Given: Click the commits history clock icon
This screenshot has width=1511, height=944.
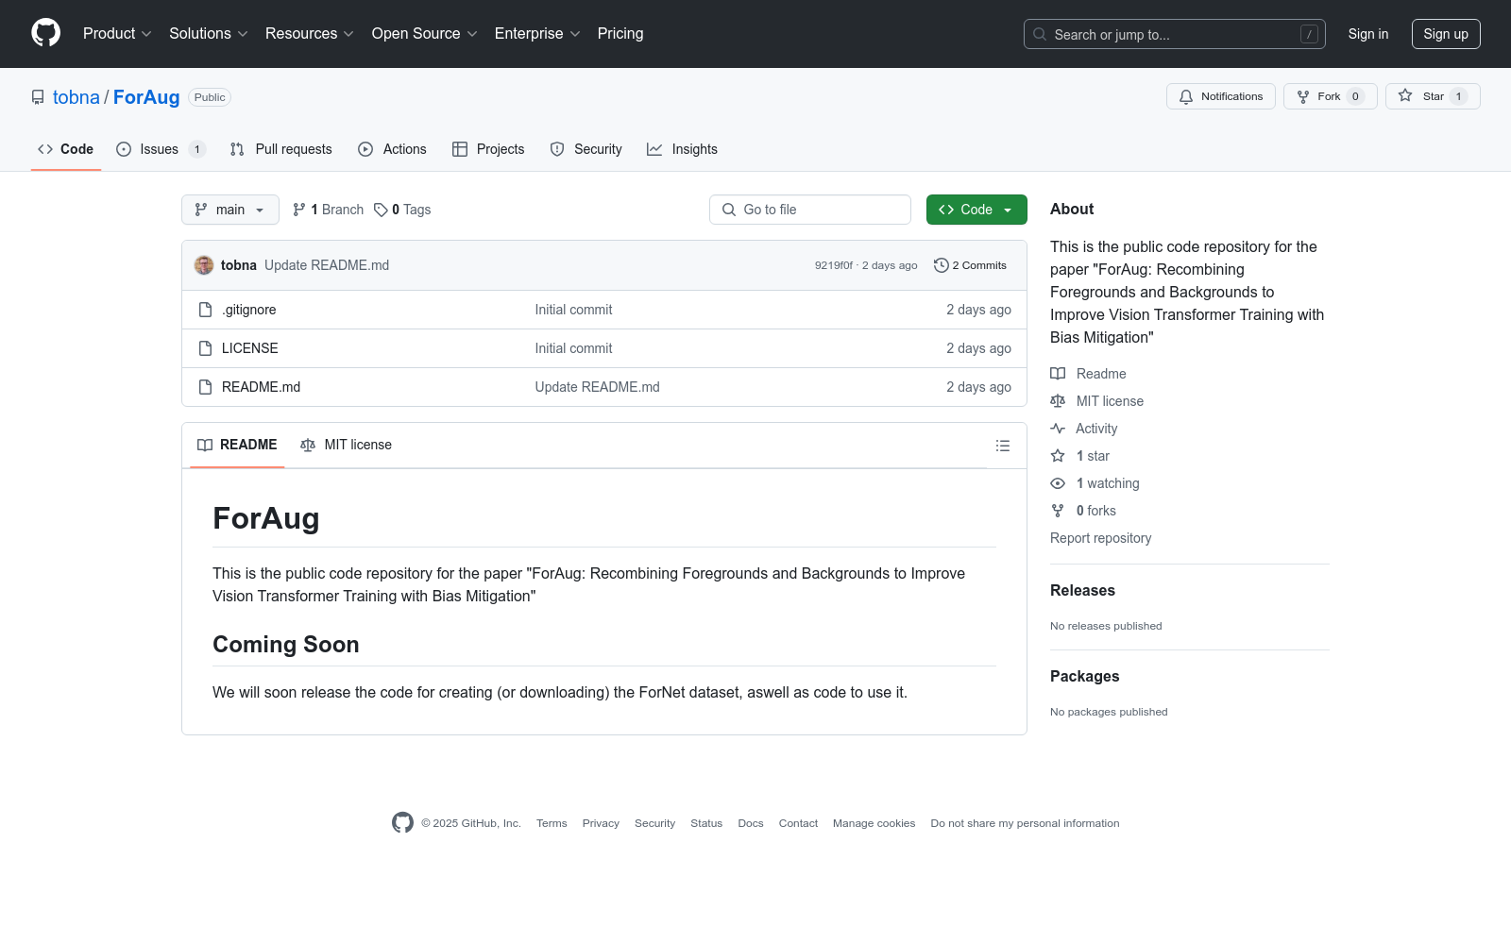Looking at the screenshot, I should (x=941, y=265).
